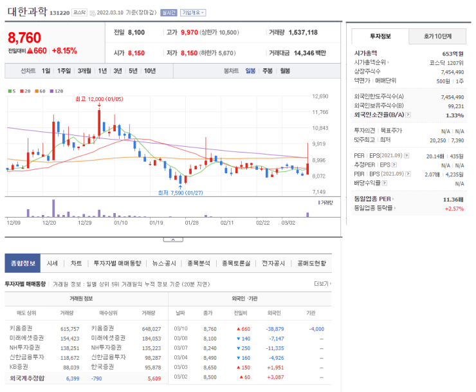Image resolution: width=476 pixels, height=392 pixels.
Task: Select the 1년 chart period
Action: point(102,71)
